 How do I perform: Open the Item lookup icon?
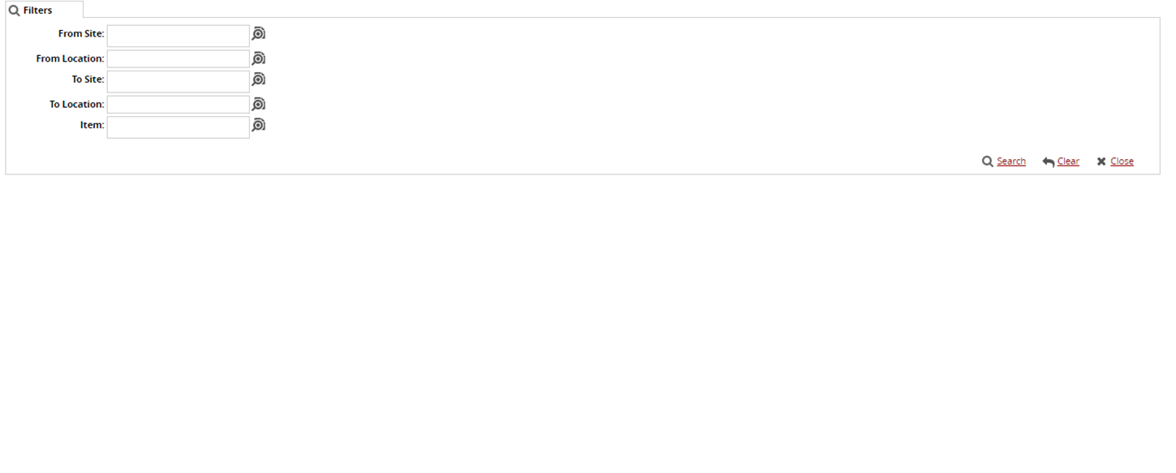click(258, 125)
